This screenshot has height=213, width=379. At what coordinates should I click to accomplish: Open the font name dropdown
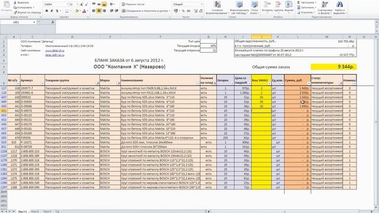[x=68, y=5]
